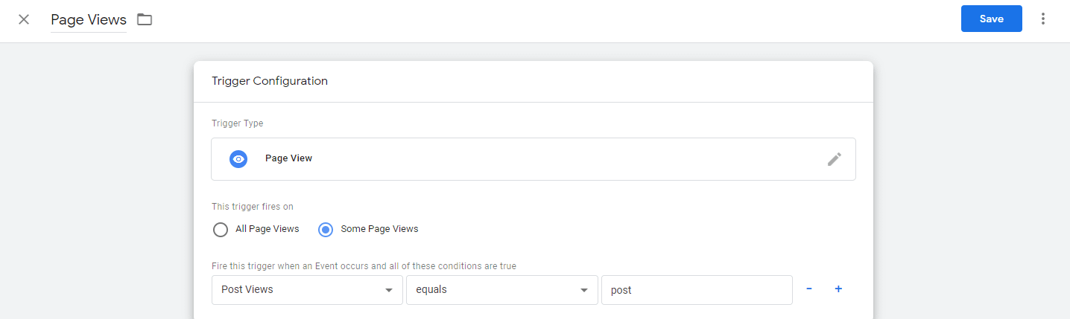Click the blue Page View eye icon
1070x319 pixels.
click(238, 159)
